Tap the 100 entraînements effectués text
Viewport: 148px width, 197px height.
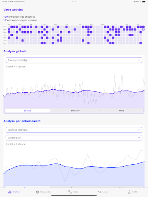point(19,17)
